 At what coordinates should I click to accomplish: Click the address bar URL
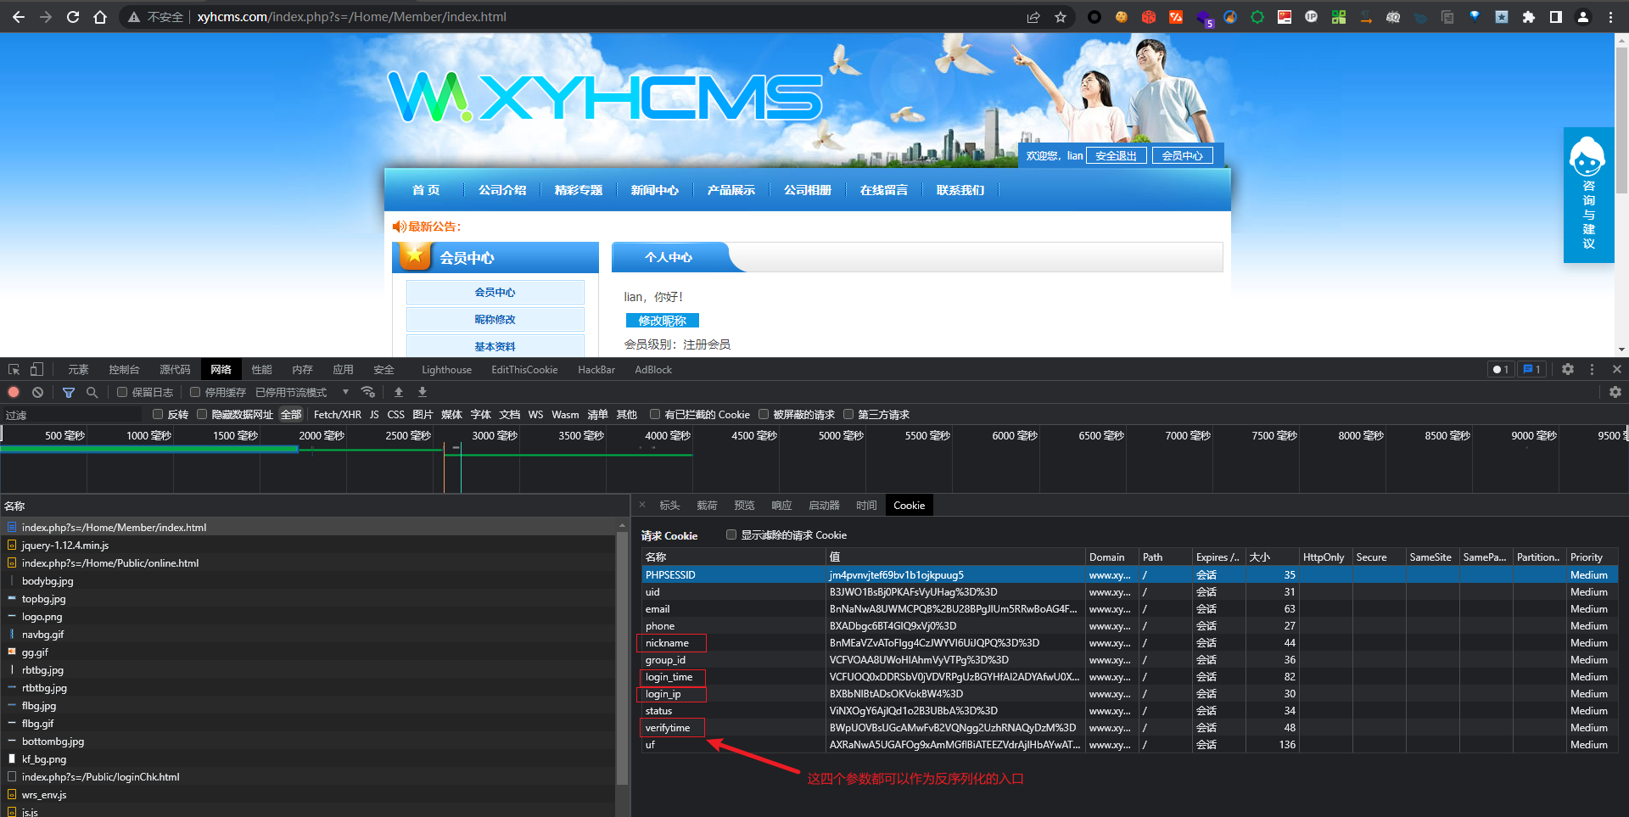point(351,17)
